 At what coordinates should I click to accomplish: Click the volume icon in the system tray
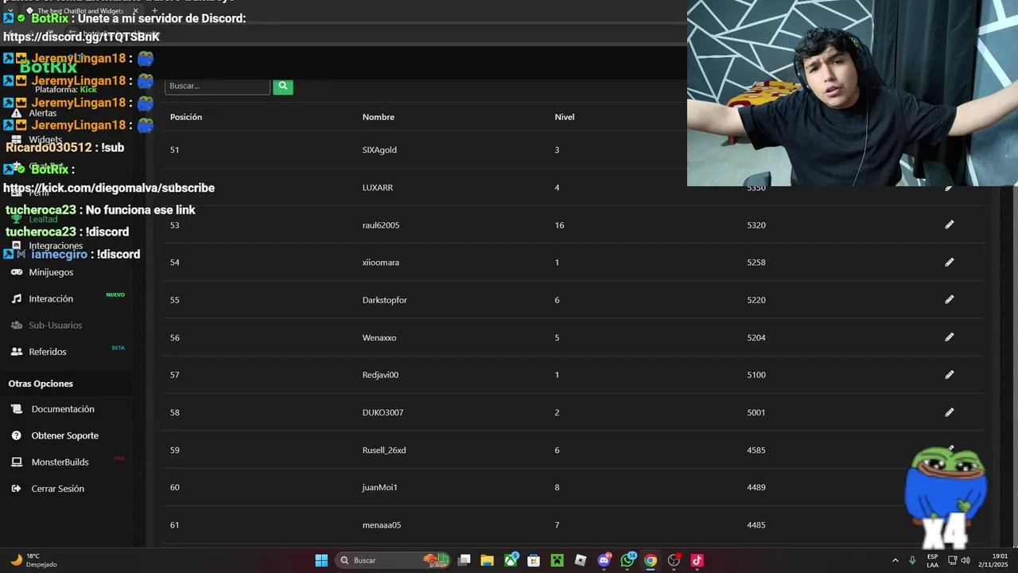pyautogui.click(x=966, y=560)
